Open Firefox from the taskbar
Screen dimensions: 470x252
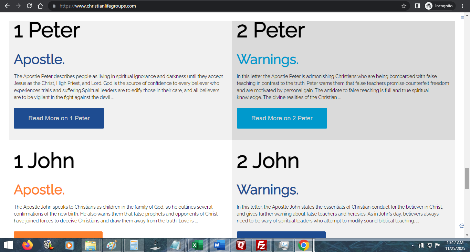(28, 245)
